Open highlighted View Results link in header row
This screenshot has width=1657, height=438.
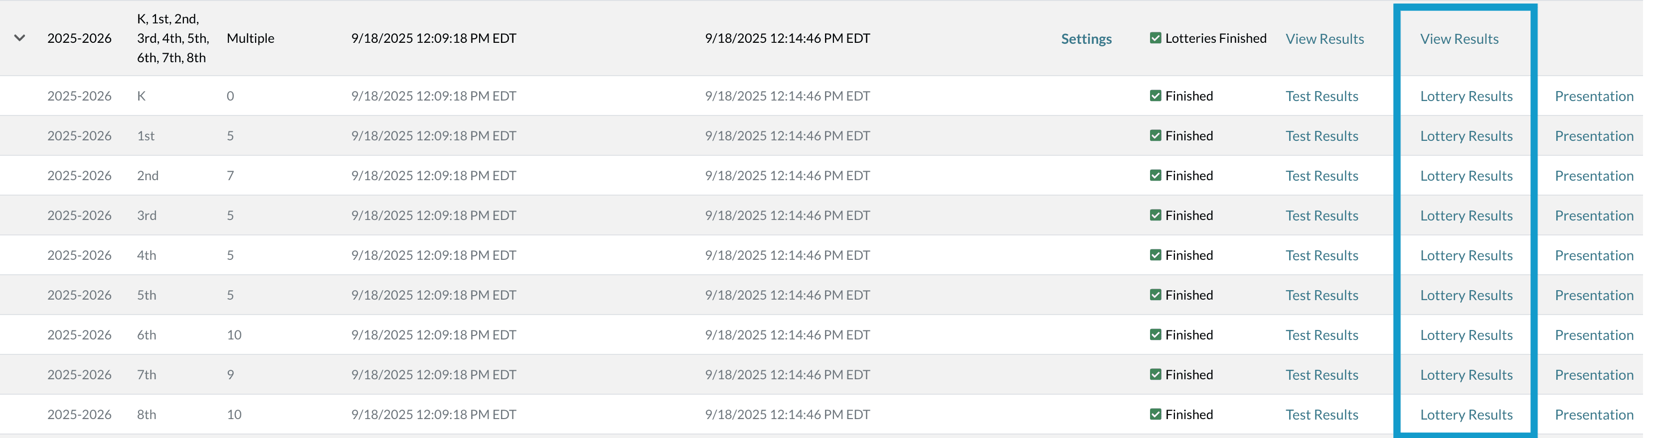[x=1459, y=38]
